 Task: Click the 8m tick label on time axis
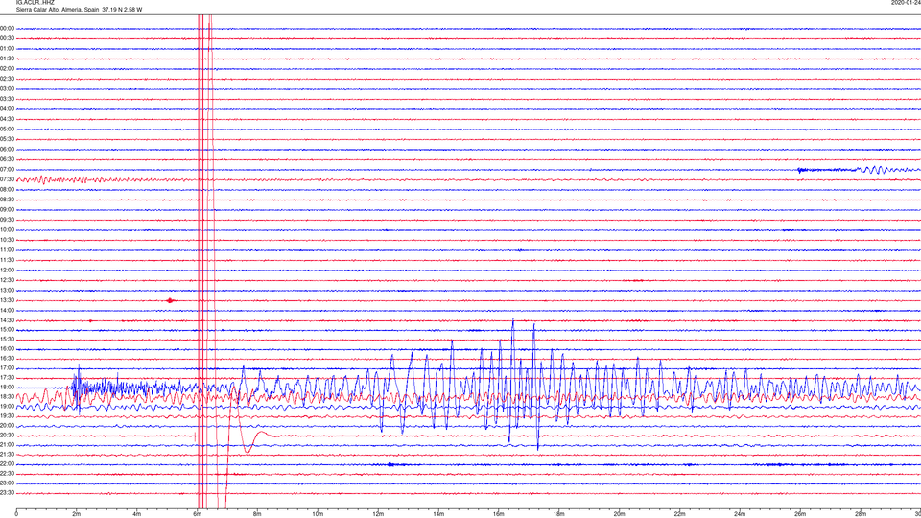coord(257,514)
